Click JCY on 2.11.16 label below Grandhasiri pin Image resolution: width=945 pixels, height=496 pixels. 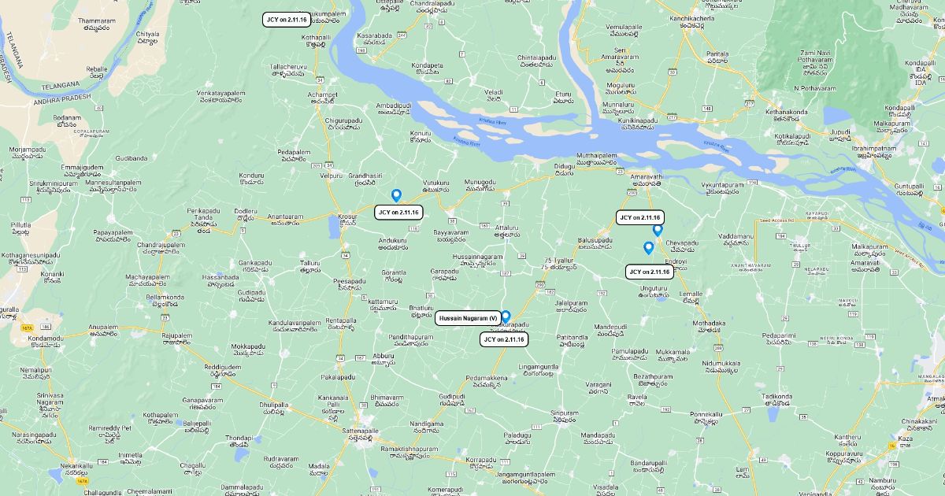399,212
